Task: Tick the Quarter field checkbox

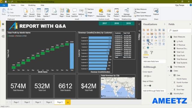Action: [172, 86]
